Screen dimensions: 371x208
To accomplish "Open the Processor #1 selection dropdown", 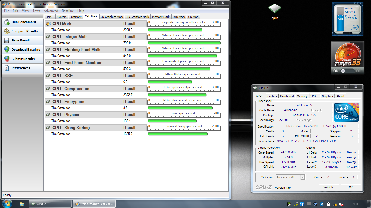I will point(290,177).
